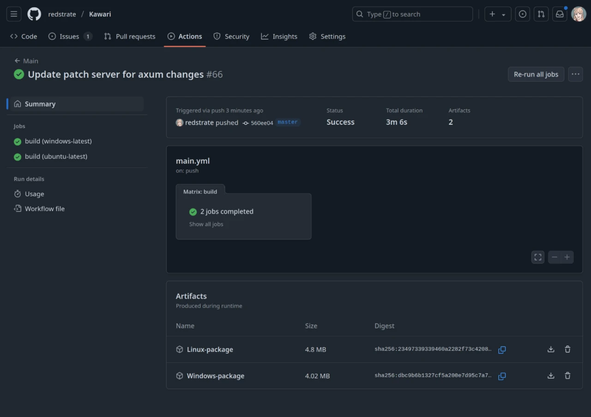Open the Windows-package artifact name

[216, 376]
